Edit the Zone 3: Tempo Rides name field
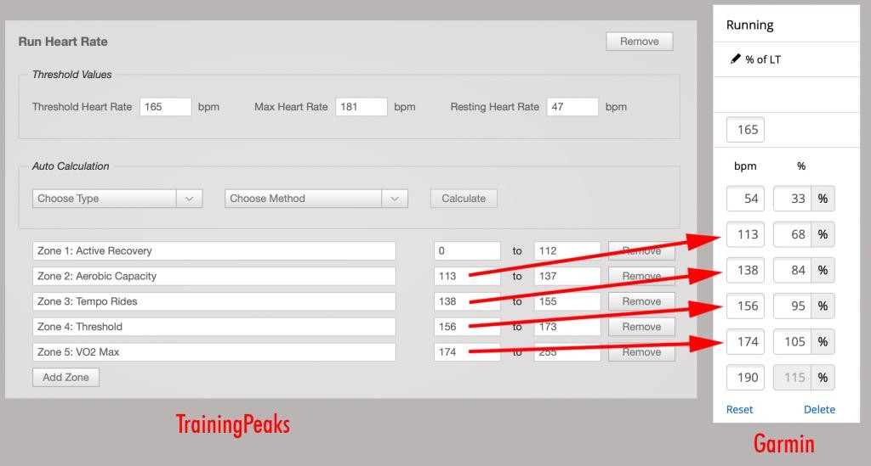Image resolution: width=871 pixels, height=466 pixels. [x=213, y=301]
